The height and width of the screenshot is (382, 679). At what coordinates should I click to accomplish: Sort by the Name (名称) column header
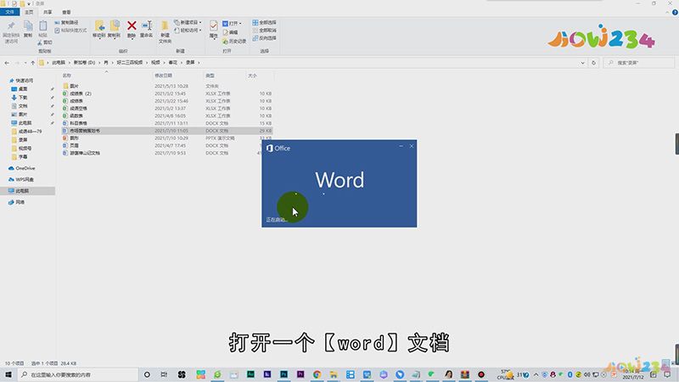pos(67,76)
